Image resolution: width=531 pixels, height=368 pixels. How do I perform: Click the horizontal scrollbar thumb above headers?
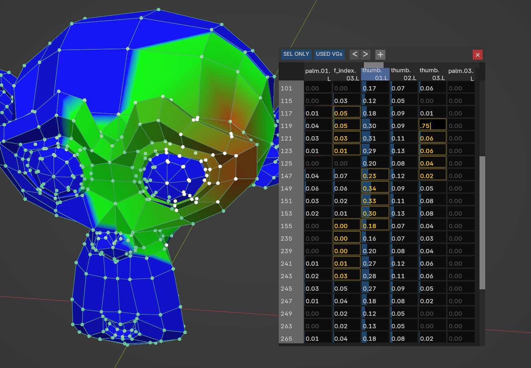point(374,65)
